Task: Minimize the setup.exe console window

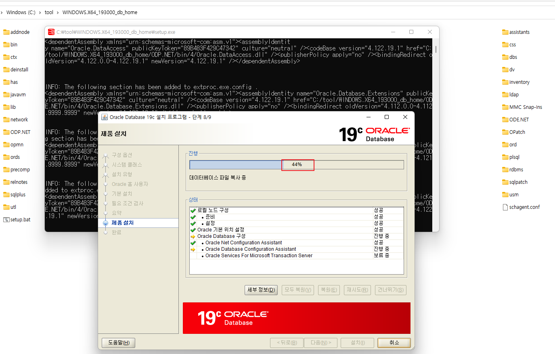Action: [x=393, y=32]
